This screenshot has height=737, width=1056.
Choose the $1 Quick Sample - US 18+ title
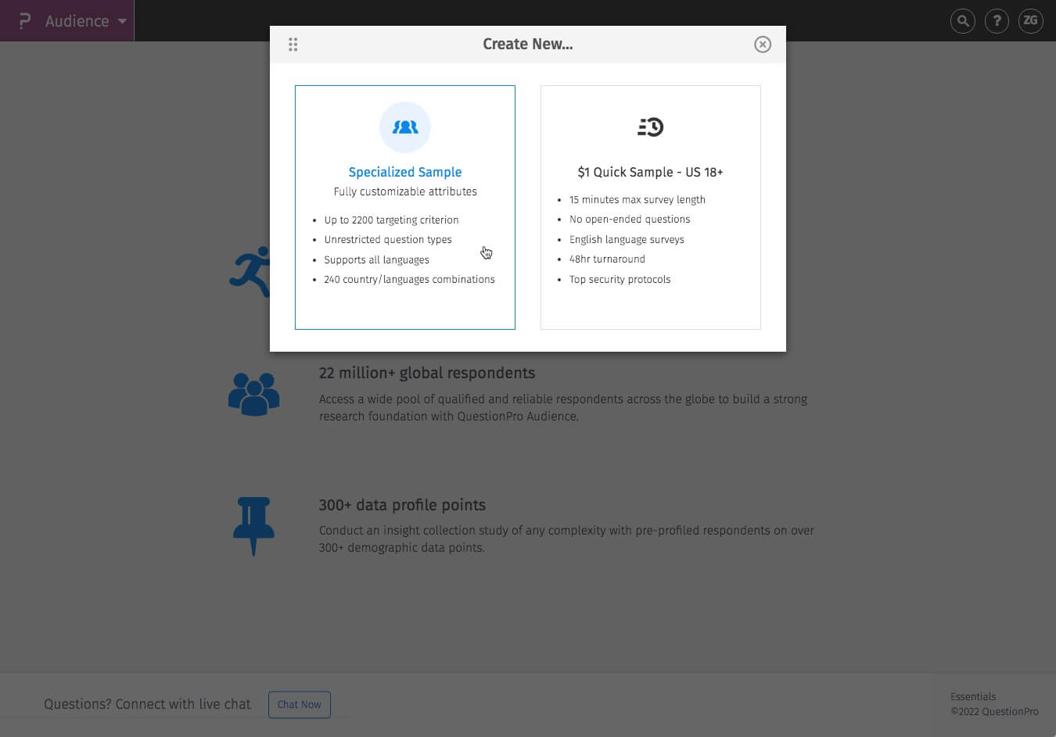(650, 172)
